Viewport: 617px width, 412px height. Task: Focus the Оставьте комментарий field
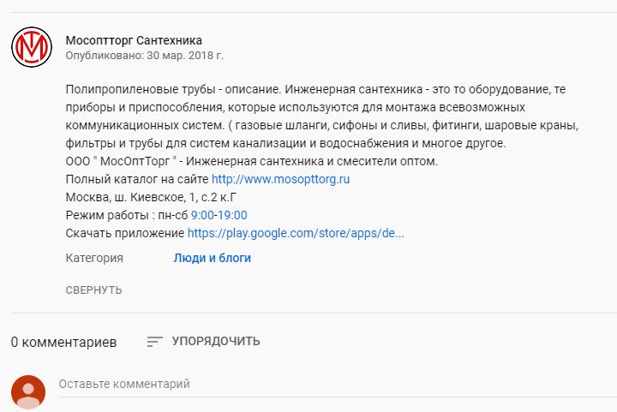coord(338,384)
